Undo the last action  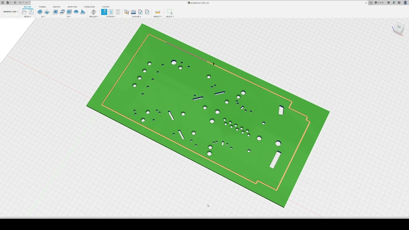coord(20,3)
